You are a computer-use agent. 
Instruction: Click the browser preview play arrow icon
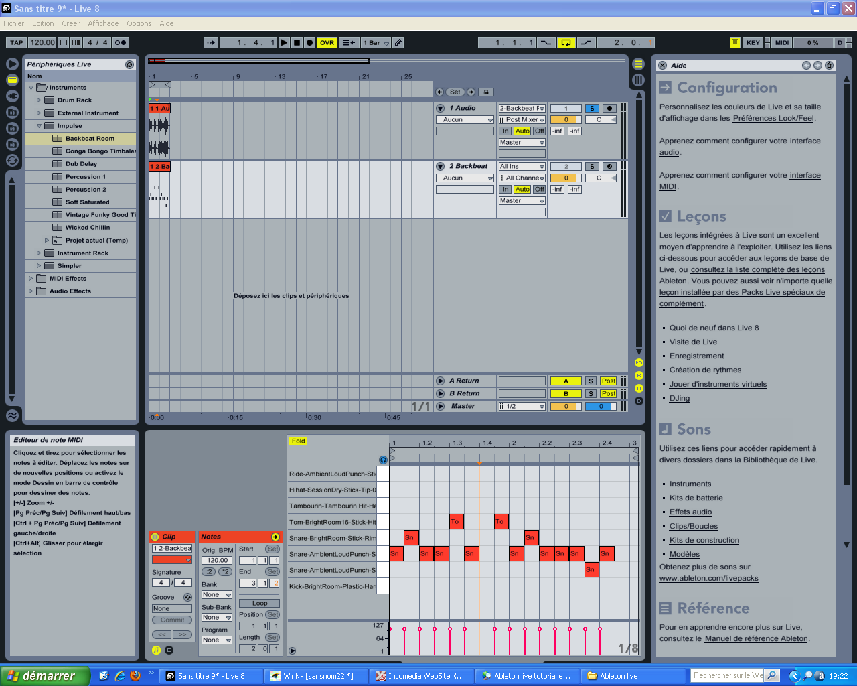(12, 64)
